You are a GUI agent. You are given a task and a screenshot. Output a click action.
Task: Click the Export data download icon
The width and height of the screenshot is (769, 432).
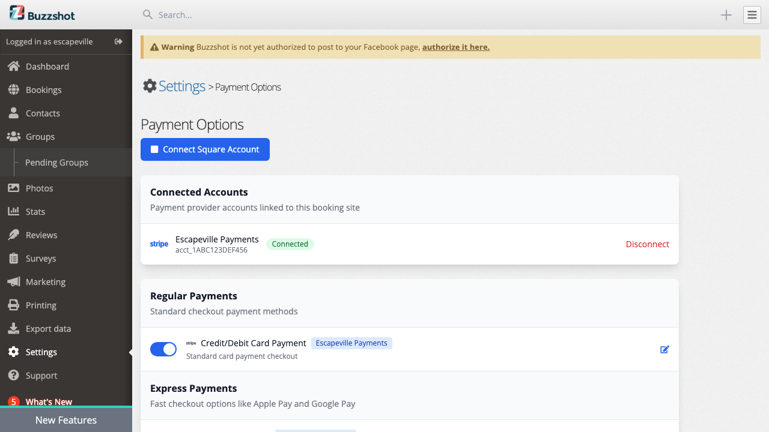(x=14, y=328)
